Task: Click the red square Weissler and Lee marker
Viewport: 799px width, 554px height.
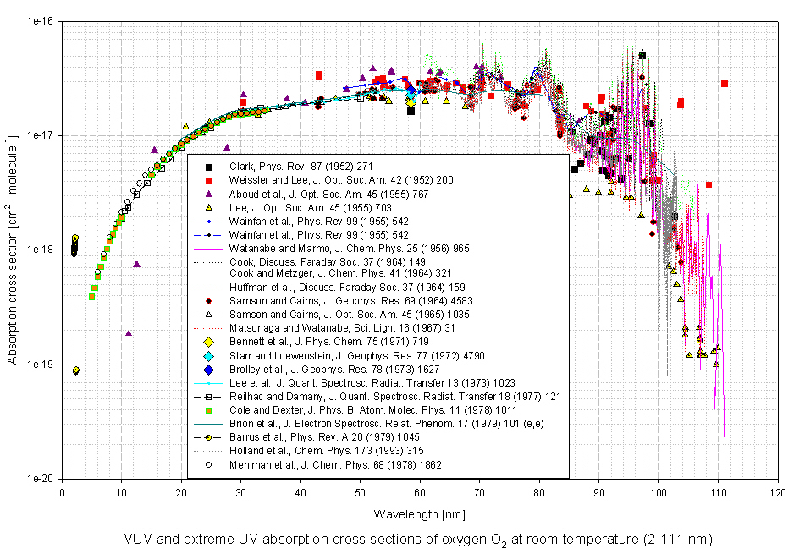Action: tap(208, 180)
